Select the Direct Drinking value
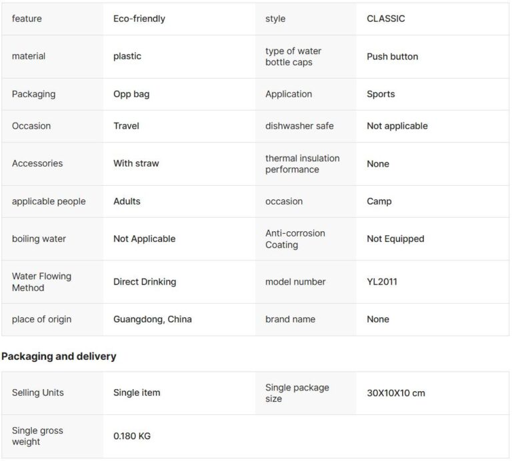 pos(145,282)
